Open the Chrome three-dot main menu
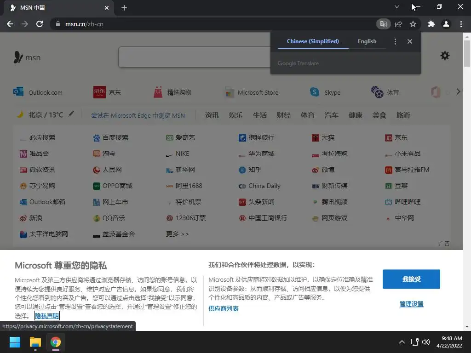The height and width of the screenshot is (353, 471). [x=461, y=24]
